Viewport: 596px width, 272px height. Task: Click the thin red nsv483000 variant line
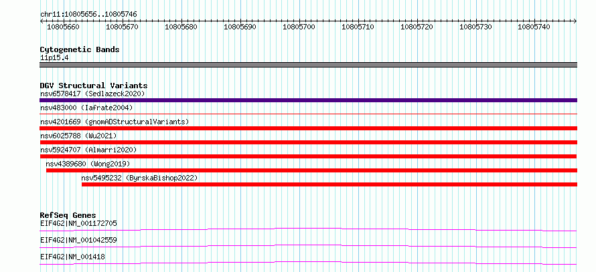308,114
